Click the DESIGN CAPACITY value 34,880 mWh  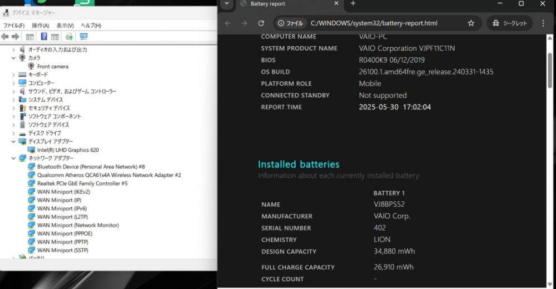(394, 251)
